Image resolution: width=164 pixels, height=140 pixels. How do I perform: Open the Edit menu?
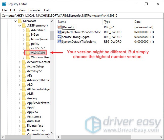click(13, 10)
